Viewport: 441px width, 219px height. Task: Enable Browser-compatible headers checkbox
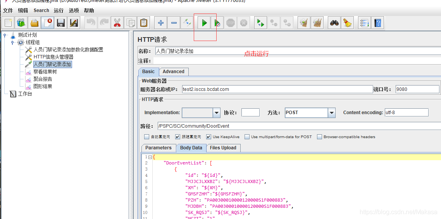(319, 137)
